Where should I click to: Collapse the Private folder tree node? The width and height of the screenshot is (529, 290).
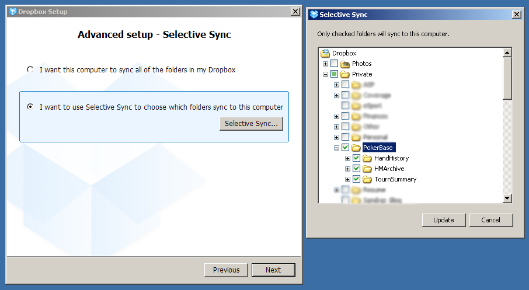(325, 74)
